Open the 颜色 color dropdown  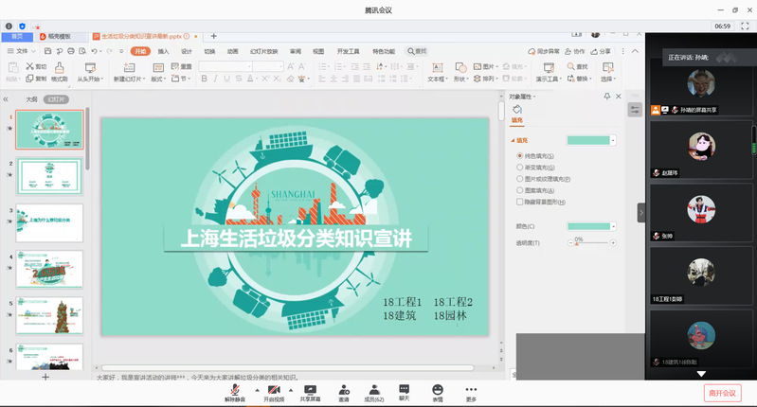[613, 226]
